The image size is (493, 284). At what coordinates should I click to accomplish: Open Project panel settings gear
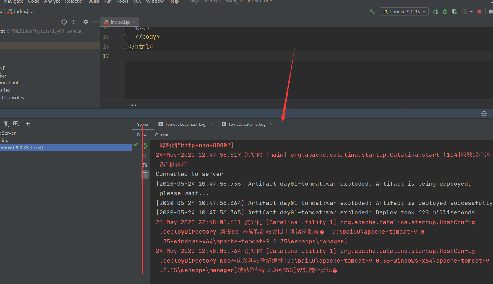(x=86, y=22)
